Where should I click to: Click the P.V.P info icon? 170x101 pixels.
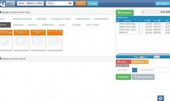tap(149, 21)
